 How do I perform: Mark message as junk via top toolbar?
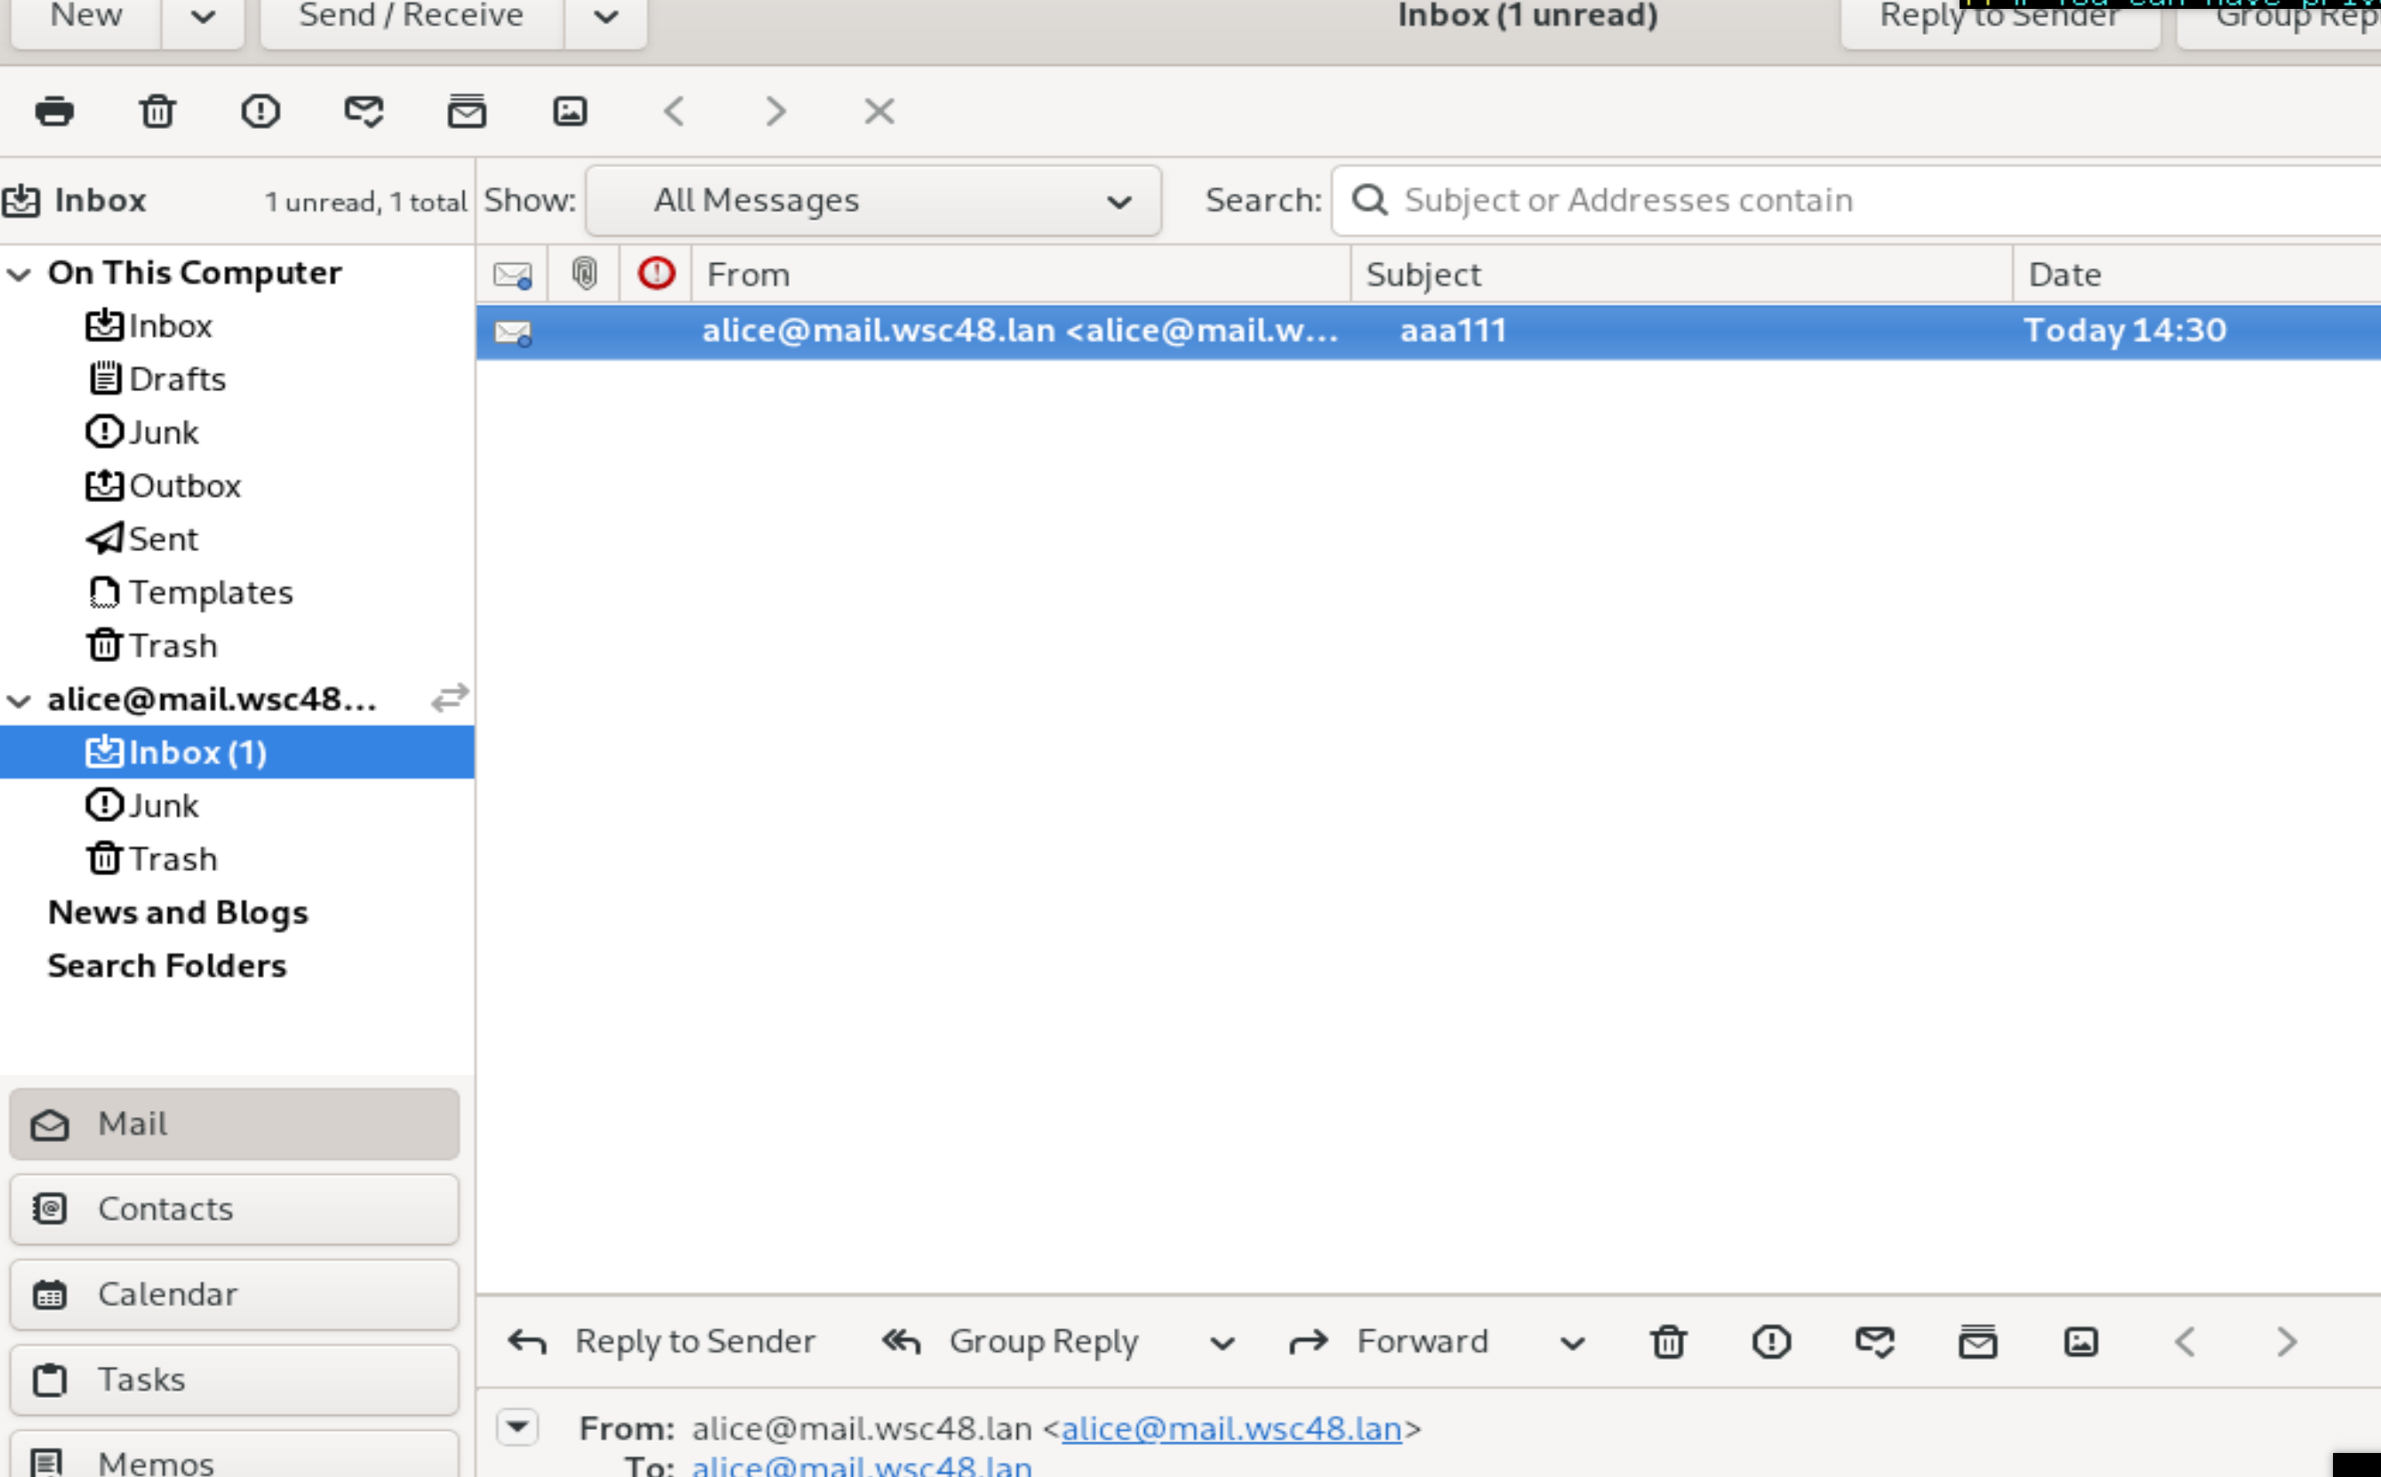[260, 111]
